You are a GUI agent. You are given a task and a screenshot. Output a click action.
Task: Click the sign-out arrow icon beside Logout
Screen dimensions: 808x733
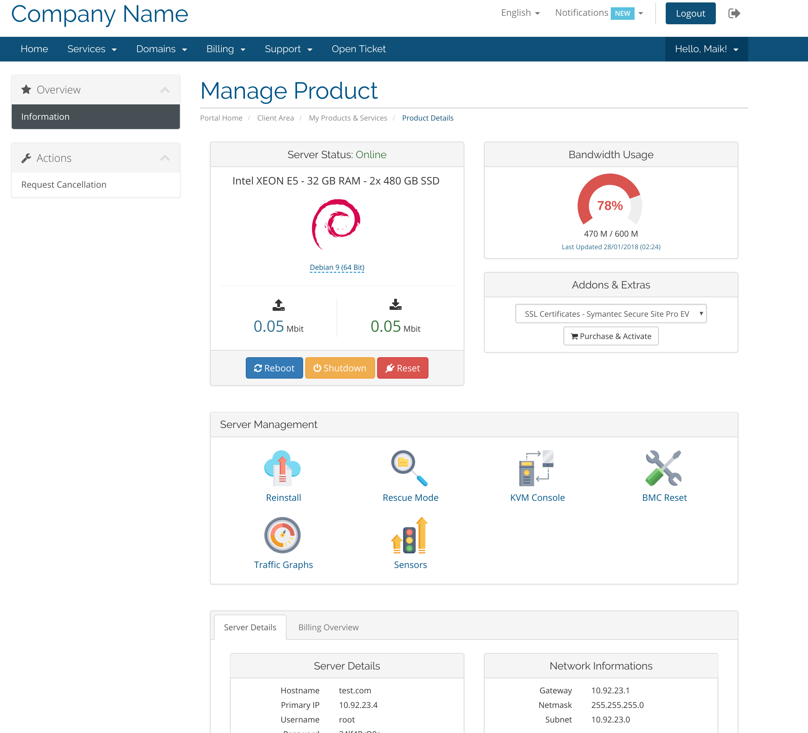tap(734, 13)
